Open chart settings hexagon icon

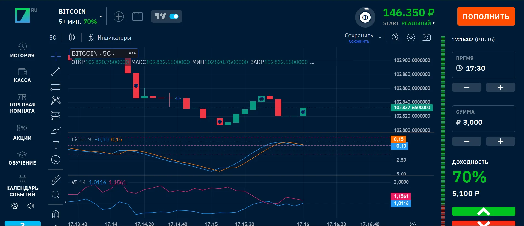[x=411, y=37]
